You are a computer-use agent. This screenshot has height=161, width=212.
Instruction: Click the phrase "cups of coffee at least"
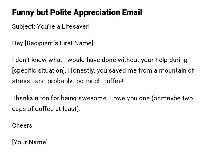pyautogui.click(x=45, y=109)
